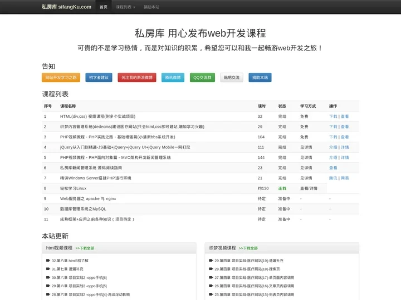Screen dimensions: 401x300
Task: Click video icon beside 29.第六章 oppo手机[5]
Action: click(x=48, y=286)
